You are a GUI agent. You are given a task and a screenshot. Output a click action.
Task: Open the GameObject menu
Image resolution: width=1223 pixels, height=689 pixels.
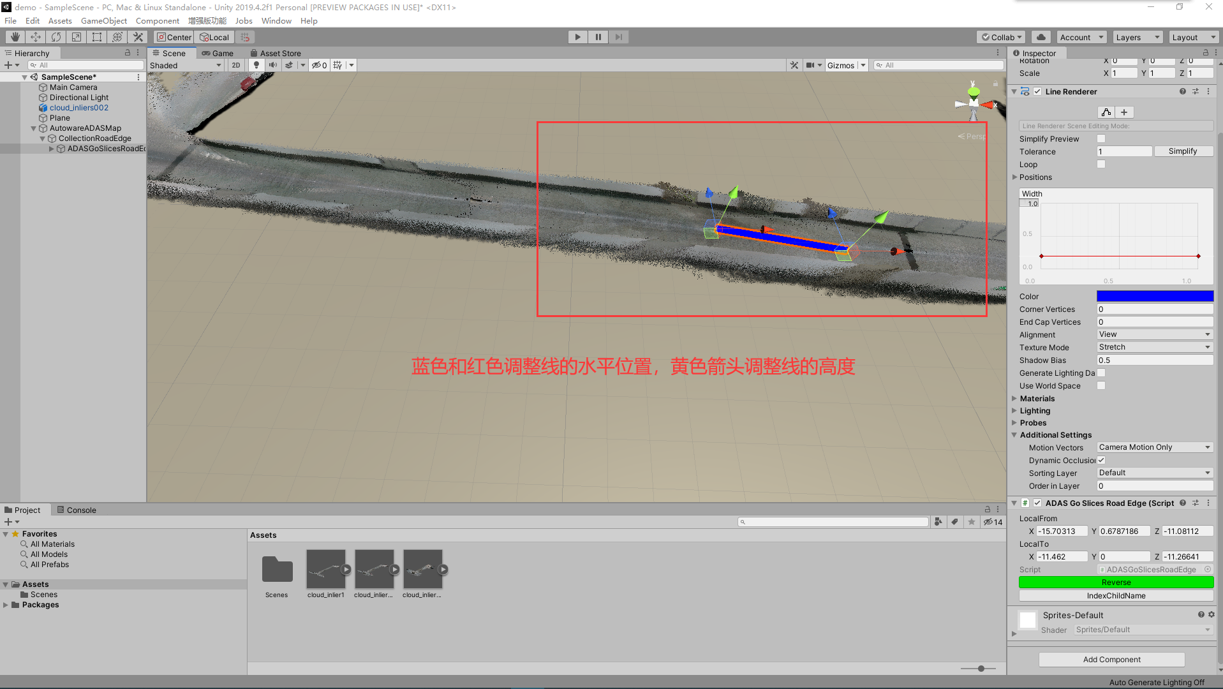pos(103,20)
